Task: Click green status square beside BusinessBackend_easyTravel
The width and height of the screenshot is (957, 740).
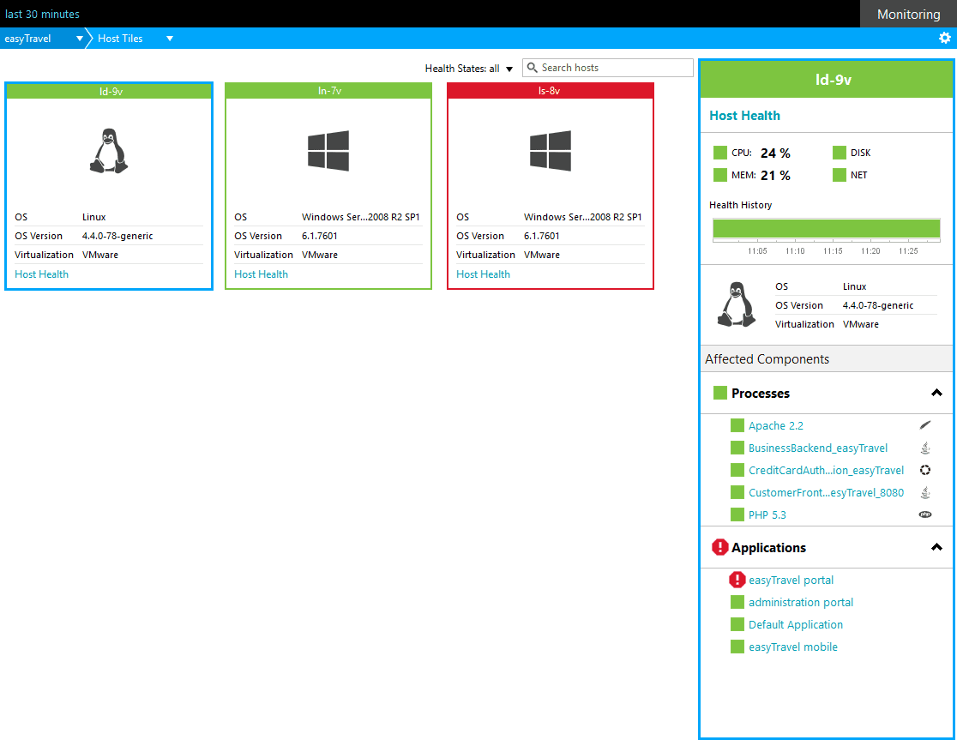Action: tap(737, 448)
